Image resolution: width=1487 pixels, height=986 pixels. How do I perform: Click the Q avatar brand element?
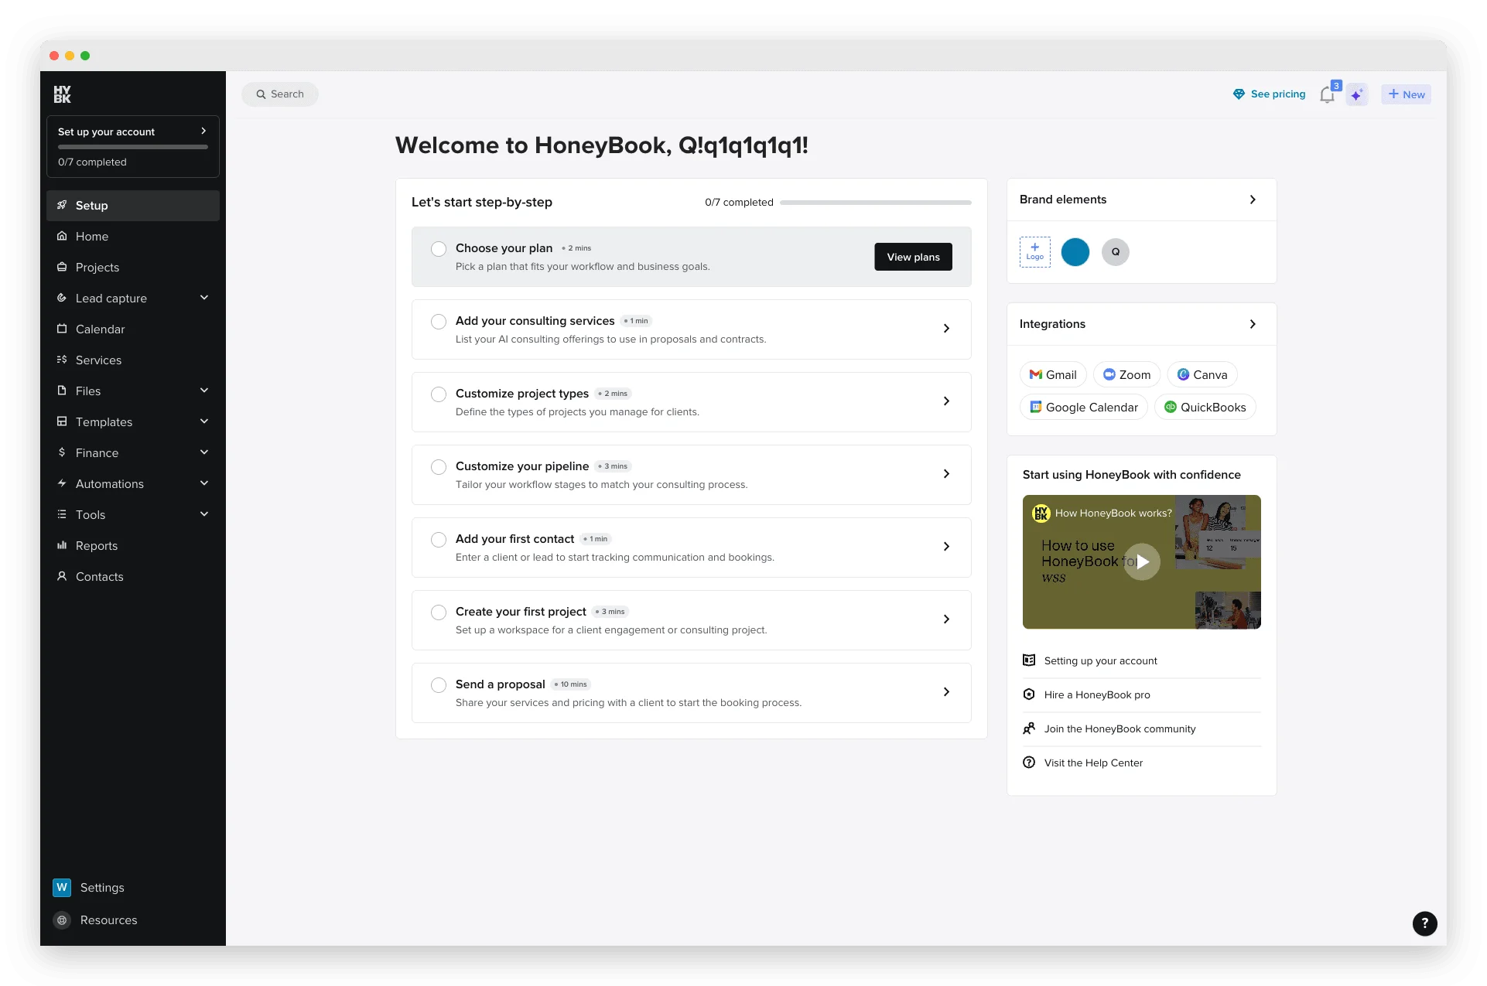[x=1115, y=251]
